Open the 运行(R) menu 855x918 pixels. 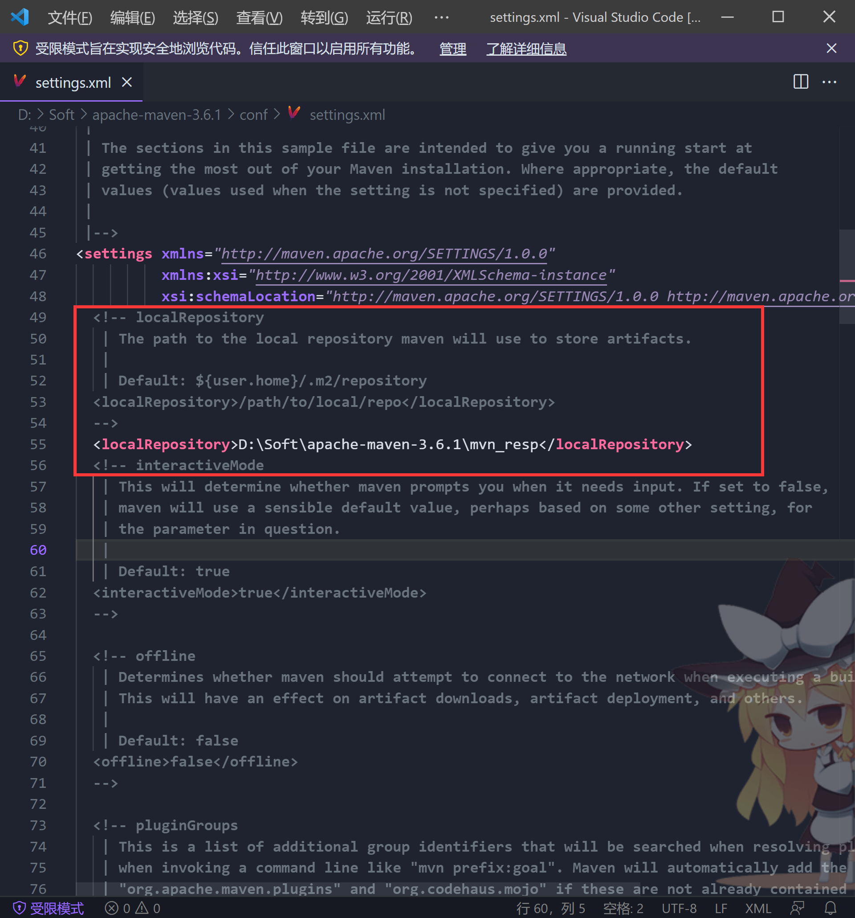pyautogui.click(x=389, y=17)
